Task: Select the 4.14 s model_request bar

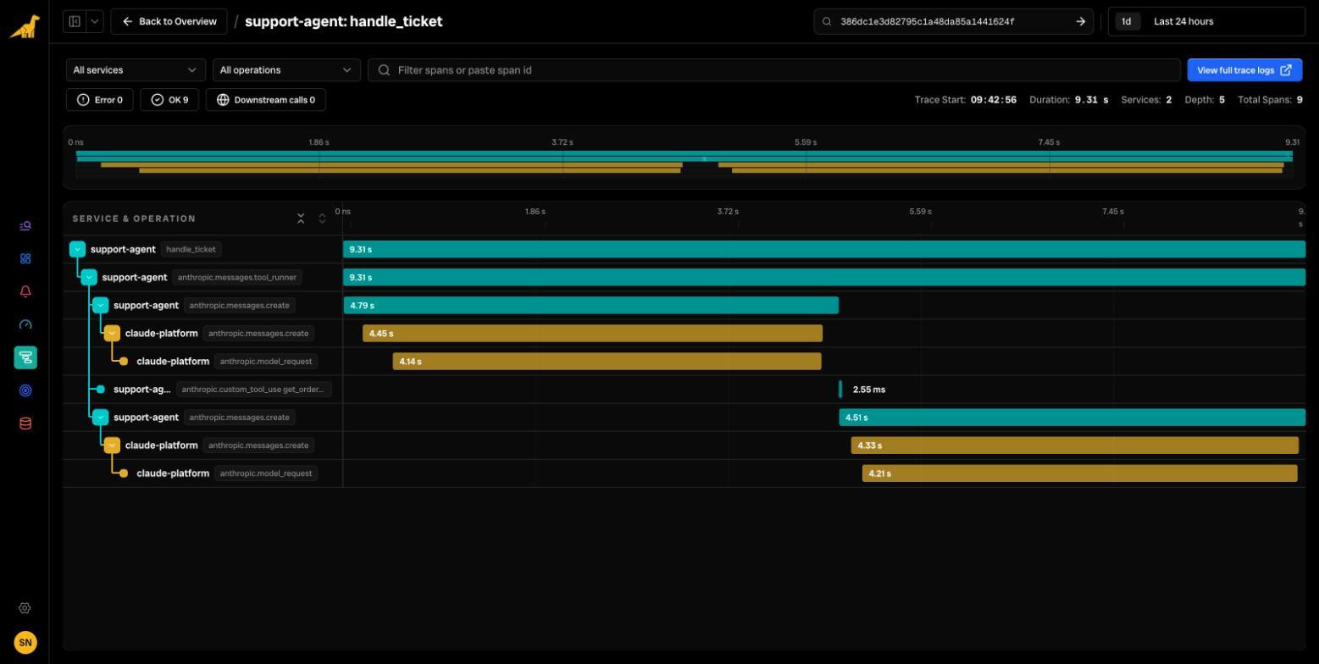Action: tap(607, 362)
